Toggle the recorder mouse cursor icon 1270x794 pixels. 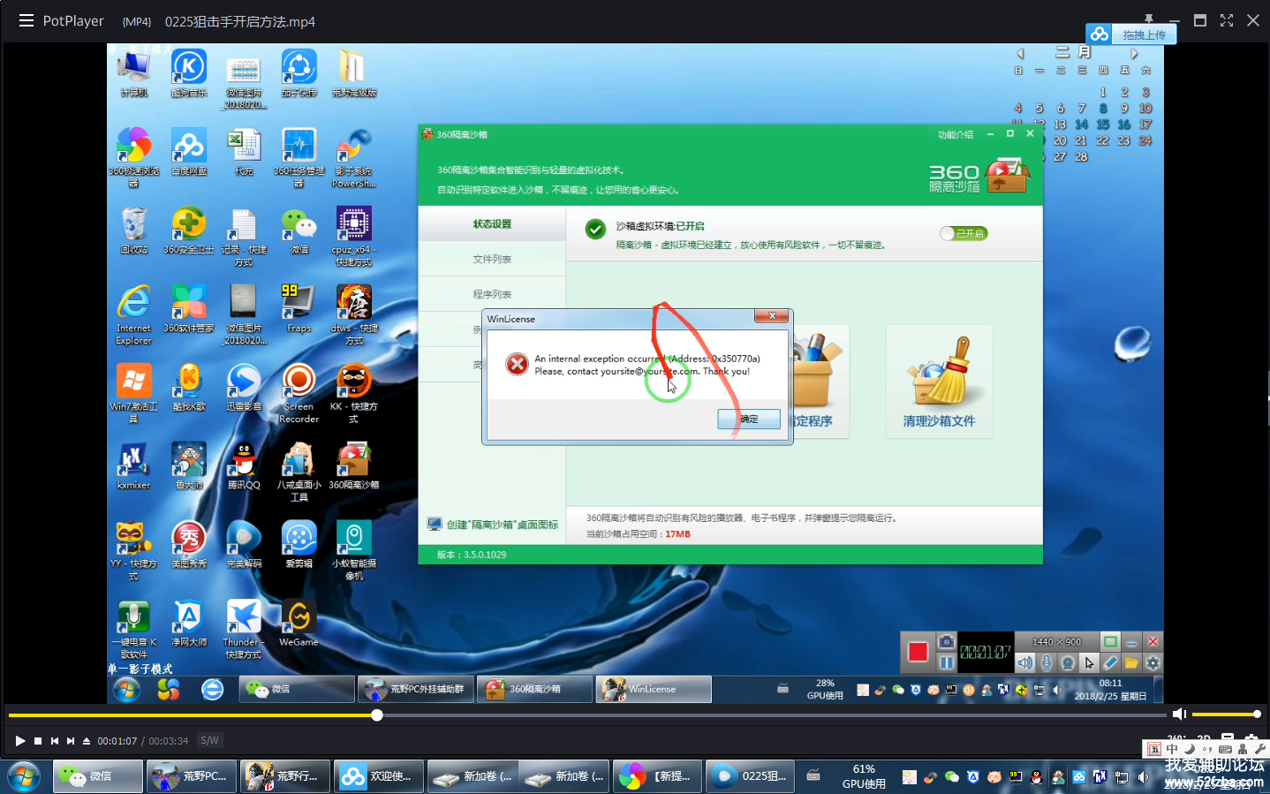pyautogui.click(x=1089, y=662)
